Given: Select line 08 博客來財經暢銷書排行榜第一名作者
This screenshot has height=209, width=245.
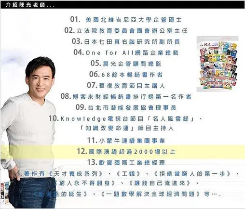Looking at the screenshot, I should click(x=126, y=97).
